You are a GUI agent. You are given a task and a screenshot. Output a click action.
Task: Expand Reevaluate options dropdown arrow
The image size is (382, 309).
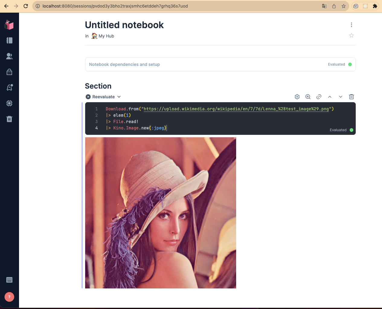(x=119, y=97)
